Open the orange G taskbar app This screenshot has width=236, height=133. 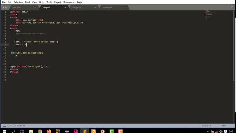click(x=94, y=132)
